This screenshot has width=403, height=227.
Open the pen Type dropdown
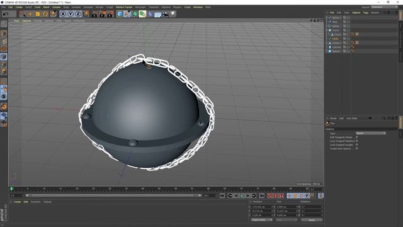(371, 133)
